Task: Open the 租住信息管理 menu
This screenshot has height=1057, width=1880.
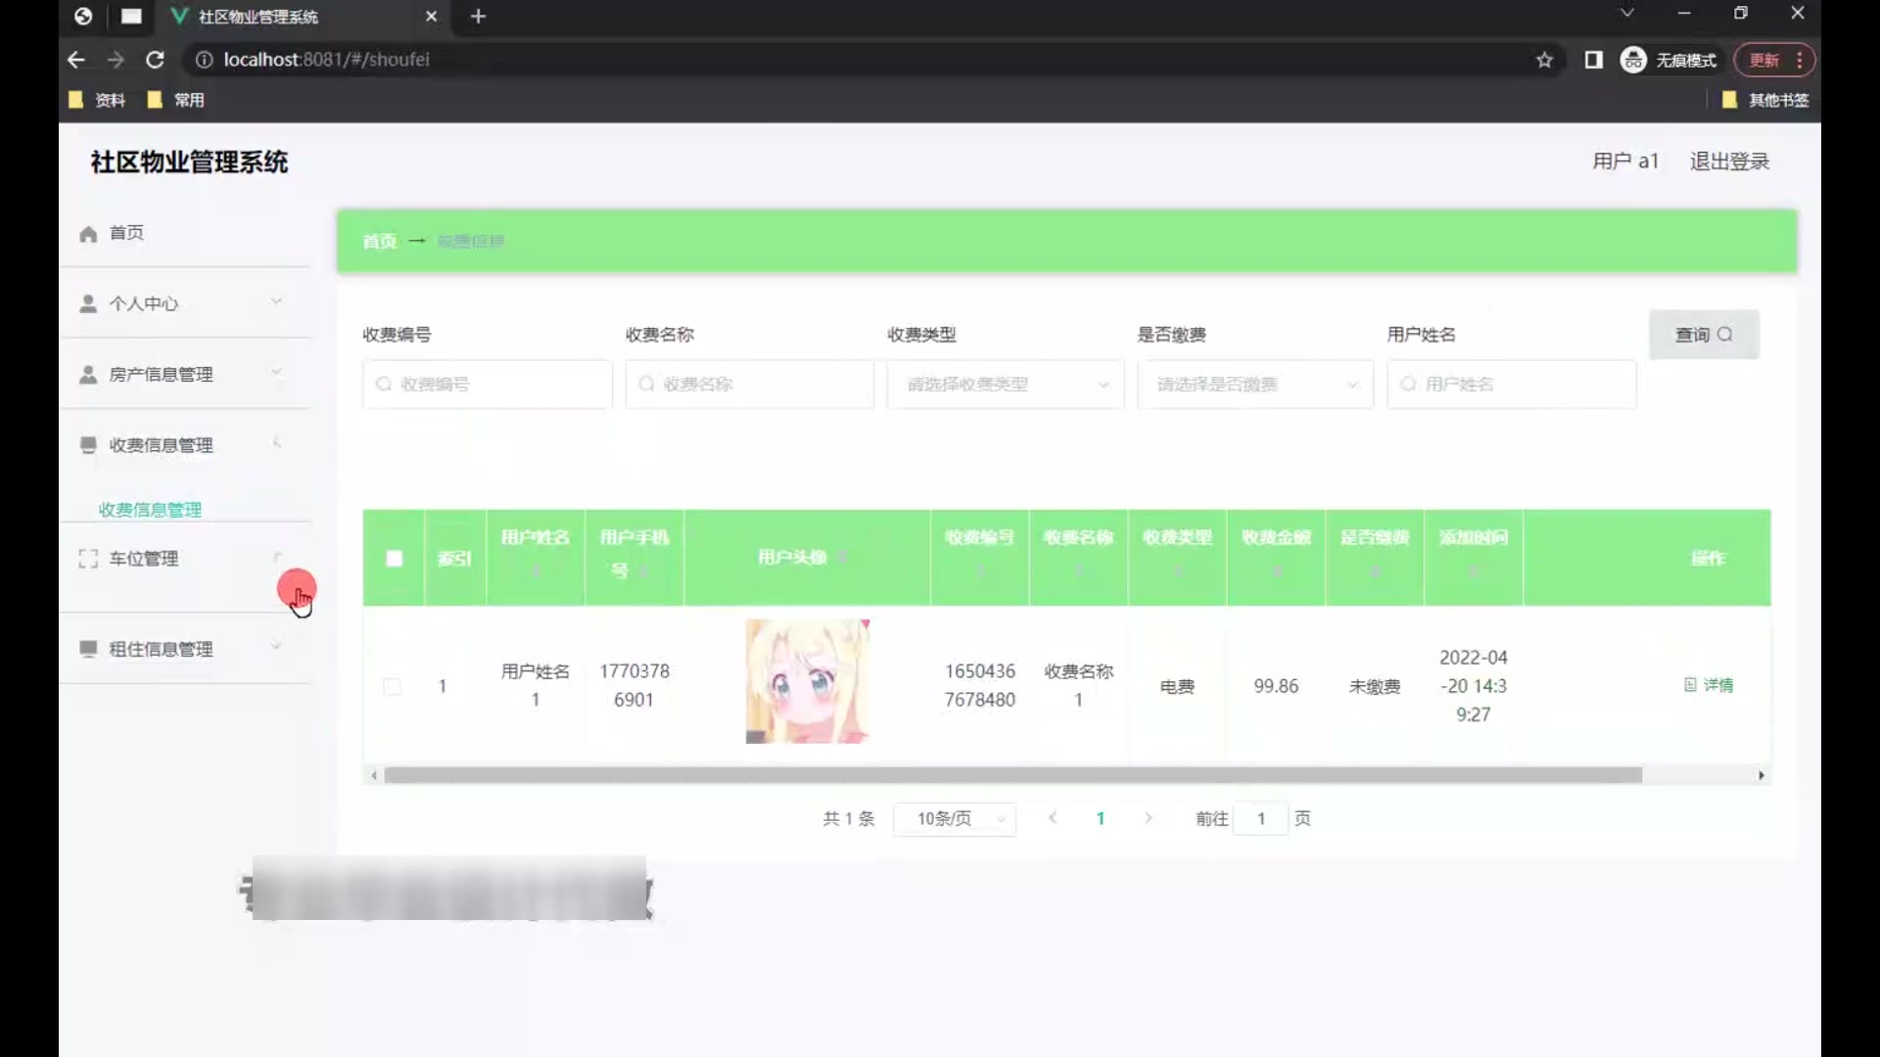Action: [x=162, y=649]
